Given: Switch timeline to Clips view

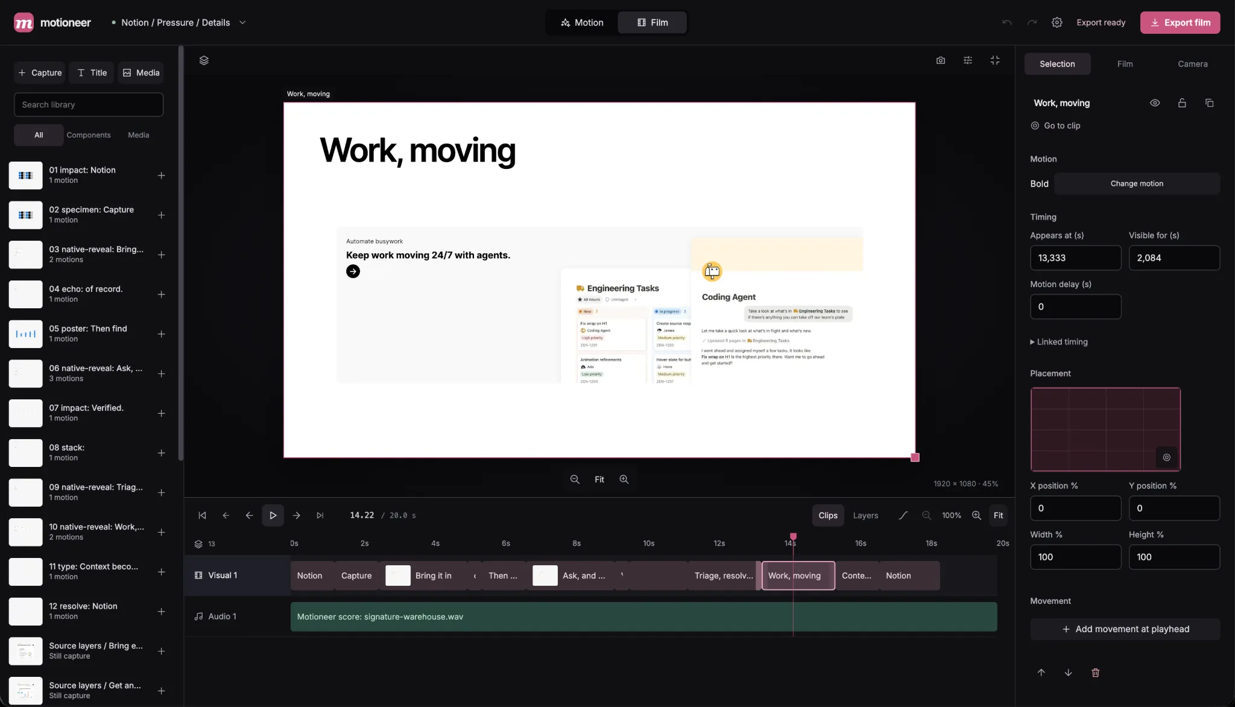Looking at the screenshot, I should point(828,515).
